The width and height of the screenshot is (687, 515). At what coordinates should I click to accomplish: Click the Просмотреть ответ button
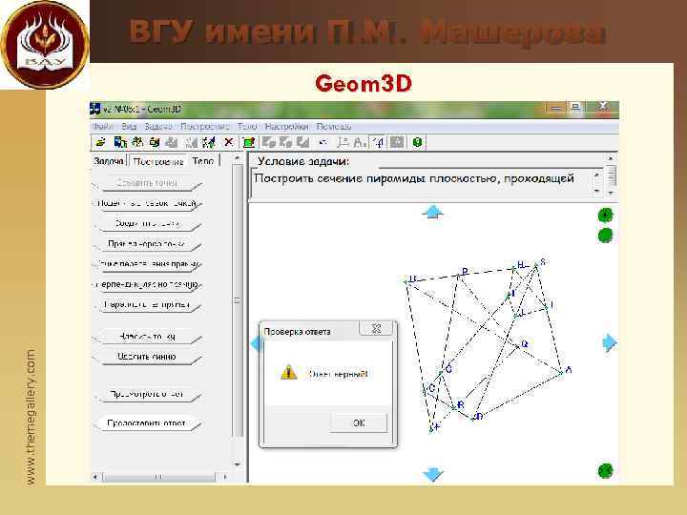(146, 394)
